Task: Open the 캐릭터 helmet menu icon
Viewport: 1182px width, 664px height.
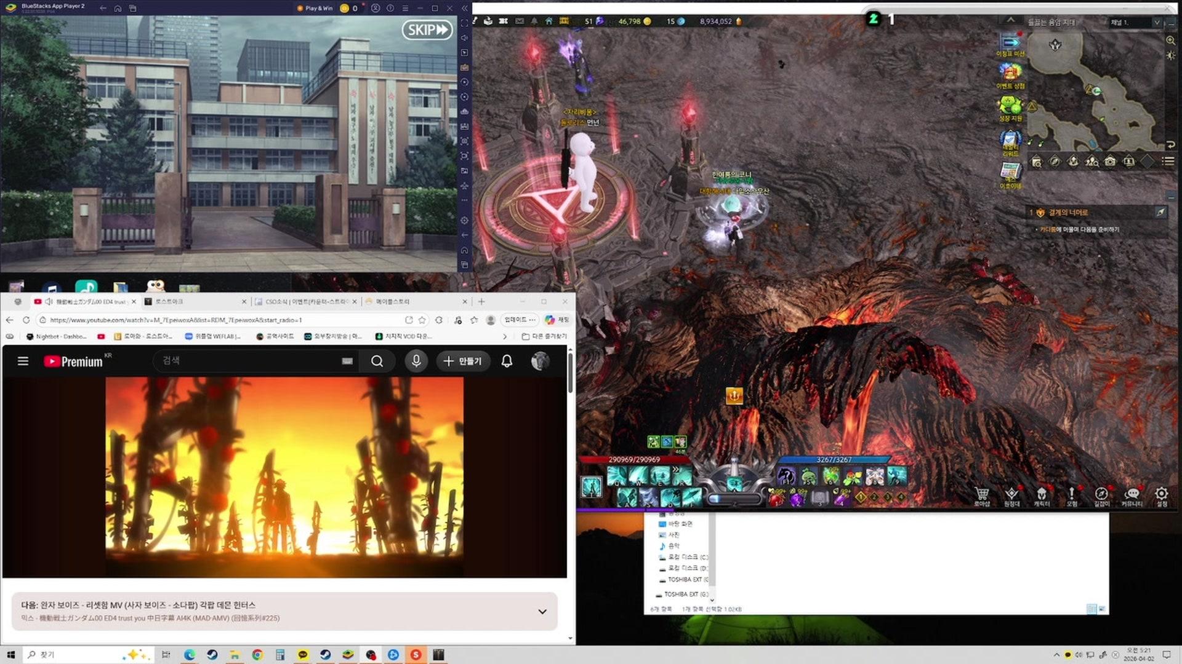Action: click(x=1042, y=494)
